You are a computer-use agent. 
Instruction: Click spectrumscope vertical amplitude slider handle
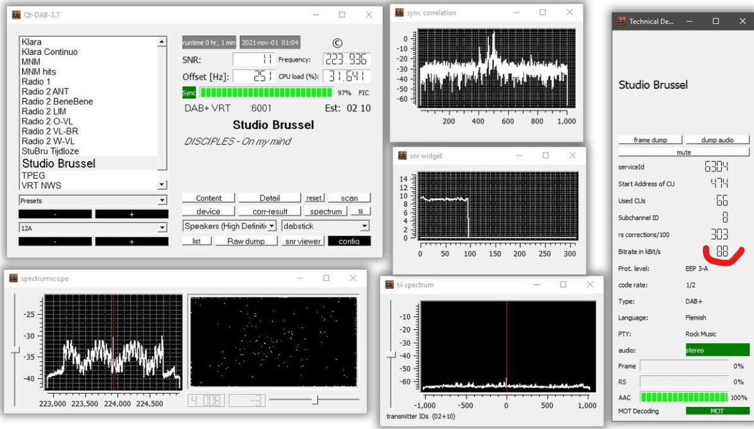pos(15,350)
